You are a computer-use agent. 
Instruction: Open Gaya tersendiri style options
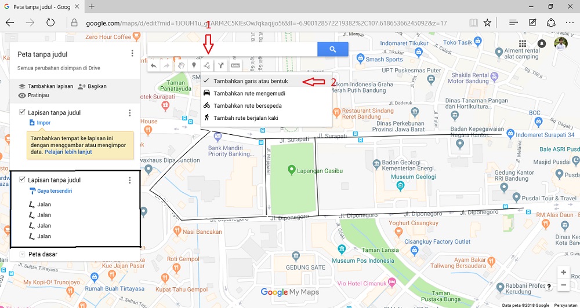click(x=51, y=191)
